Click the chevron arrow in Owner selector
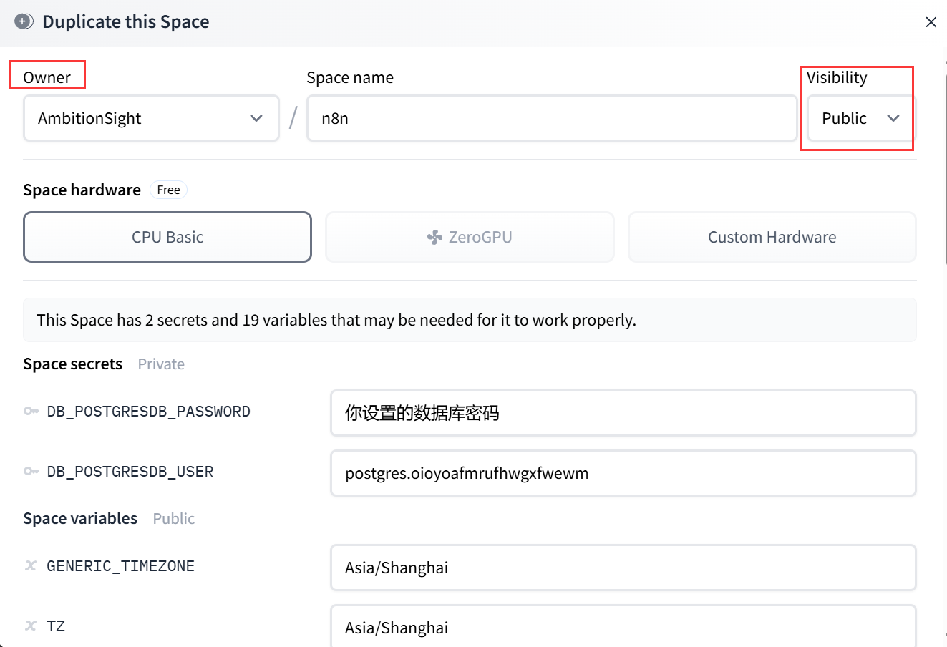This screenshot has height=647, width=947. tap(256, 118)
